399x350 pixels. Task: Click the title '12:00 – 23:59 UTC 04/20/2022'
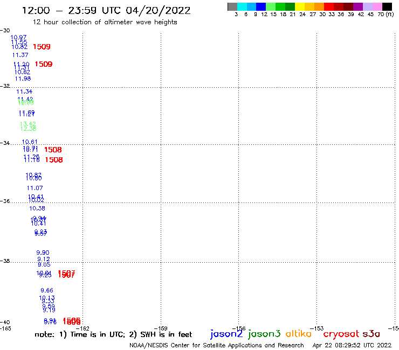(106, 11)
